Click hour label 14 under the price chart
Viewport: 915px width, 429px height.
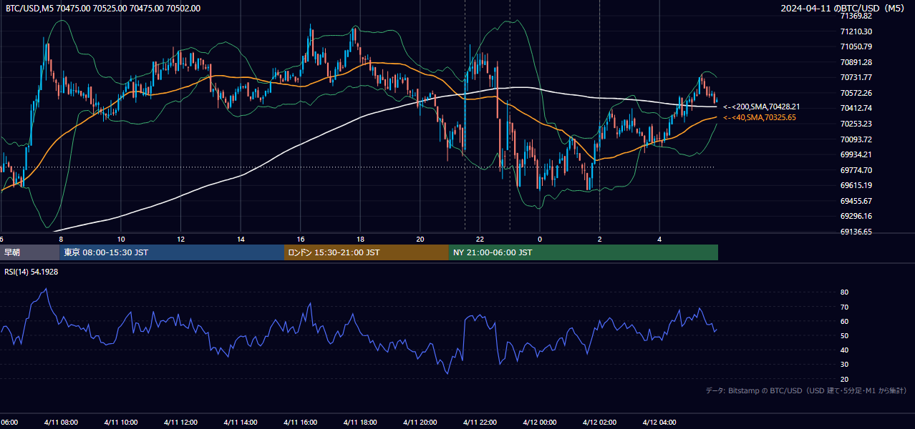(x=241, y=240)
